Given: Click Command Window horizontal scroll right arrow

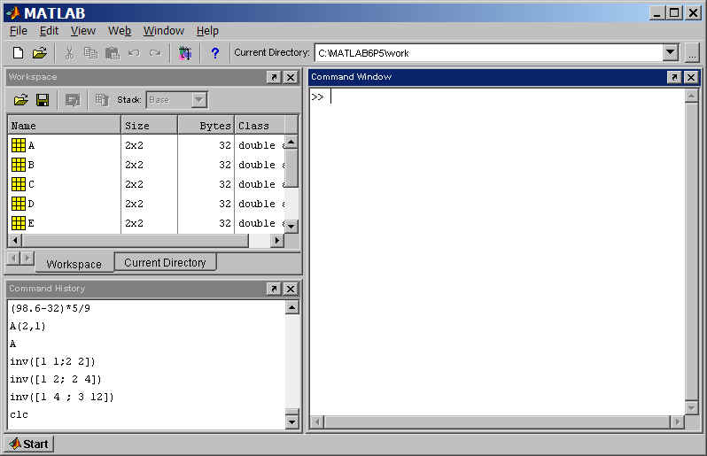Looking at the screenshot, I should [x=677, y=422].
